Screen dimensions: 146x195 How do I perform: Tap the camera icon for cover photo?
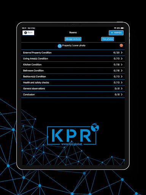(x=59, y=46)
